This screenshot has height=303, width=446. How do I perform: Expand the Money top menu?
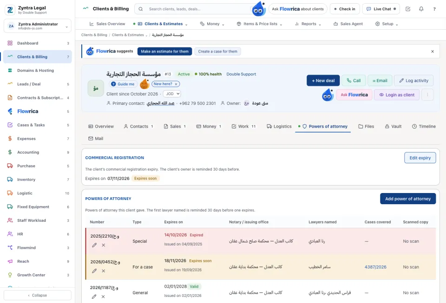pyautogui.click(x=212, y=24)
